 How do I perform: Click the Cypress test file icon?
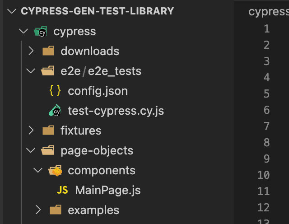pyautogui.click(x=55, y=111)
